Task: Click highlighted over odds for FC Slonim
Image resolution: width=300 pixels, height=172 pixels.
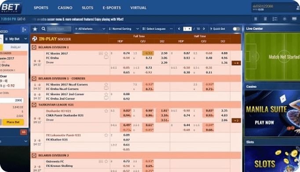Action: tap(148, 53)
